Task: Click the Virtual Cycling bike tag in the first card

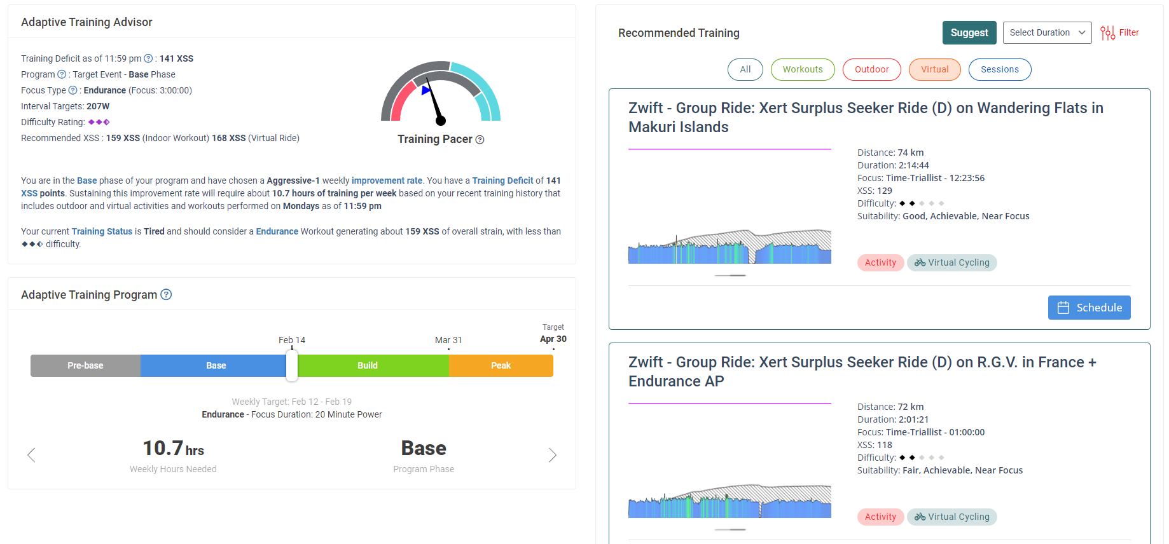Action: pyautogui.click(x=951, y=262)
